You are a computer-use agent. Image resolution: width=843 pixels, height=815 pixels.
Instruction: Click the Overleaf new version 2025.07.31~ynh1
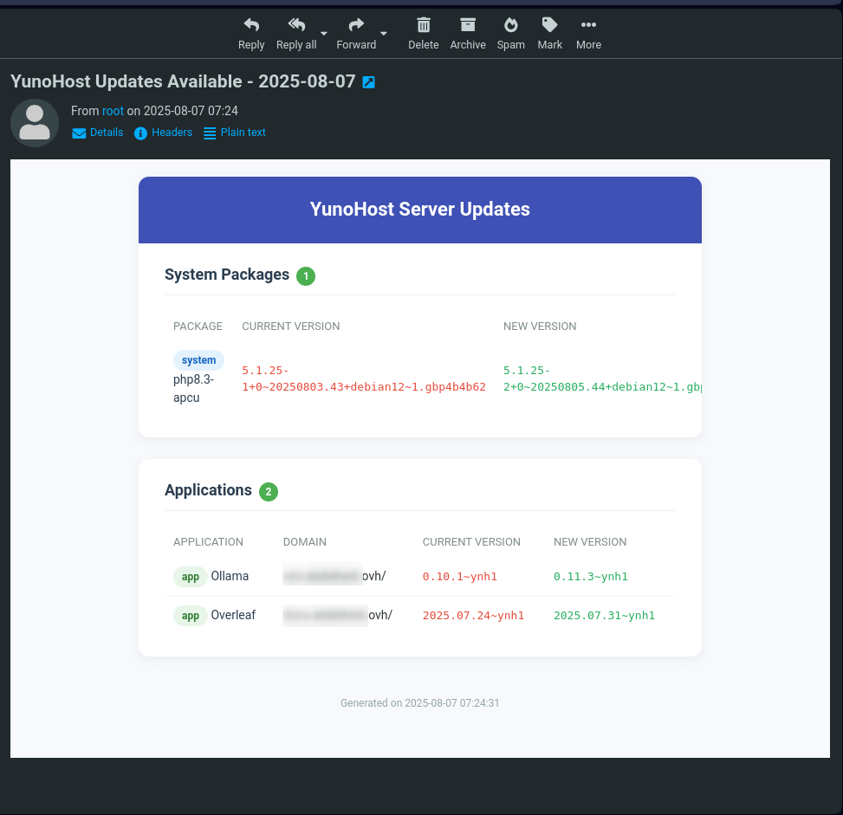click(x=604, y=616)
